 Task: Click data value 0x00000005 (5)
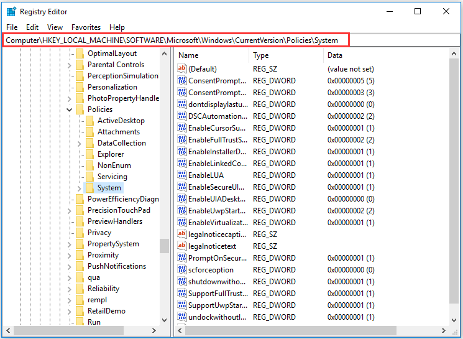pyautogui.click(x=351, y=81)
